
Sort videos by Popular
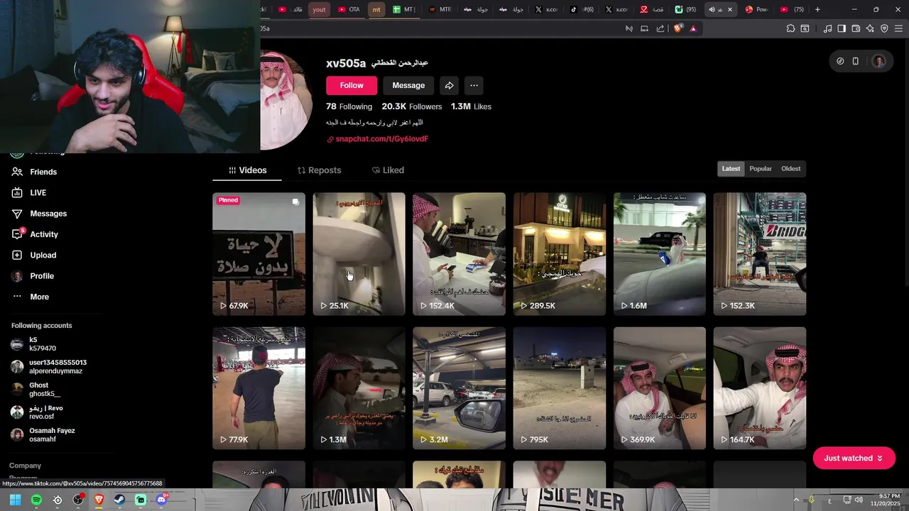point(761,169)
